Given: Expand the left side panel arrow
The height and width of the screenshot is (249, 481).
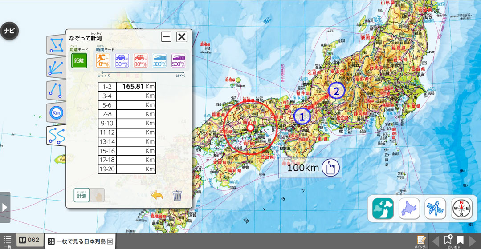Looking at the screenshot, I should click(5, 207).
